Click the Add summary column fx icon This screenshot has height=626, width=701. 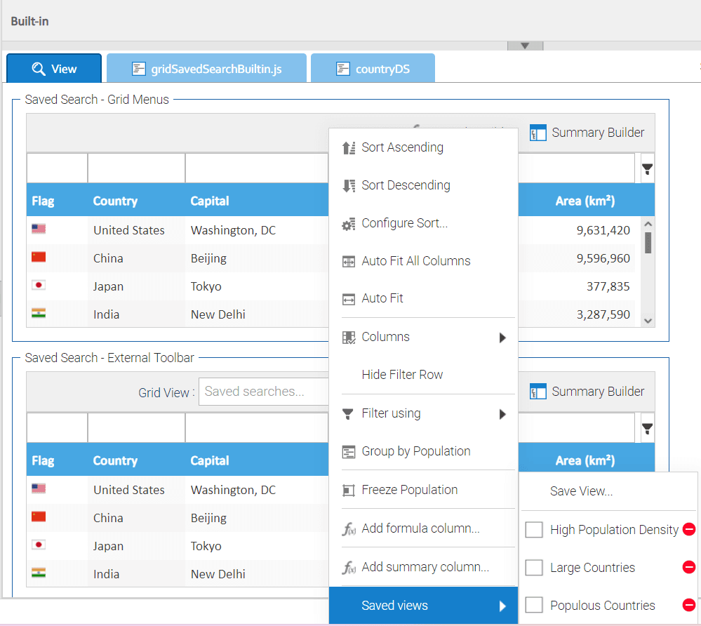click(x=349, y=568)
